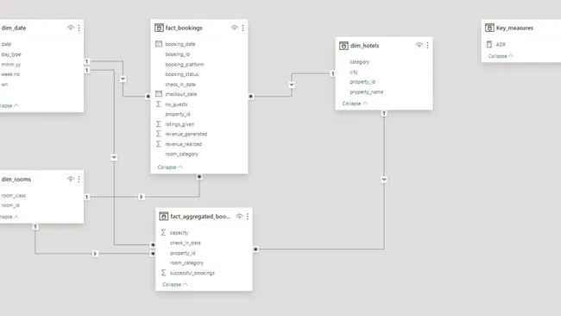
Task: Toggle visibility of fact_aggregated_boo... table
Action: (x=239, y=216)
